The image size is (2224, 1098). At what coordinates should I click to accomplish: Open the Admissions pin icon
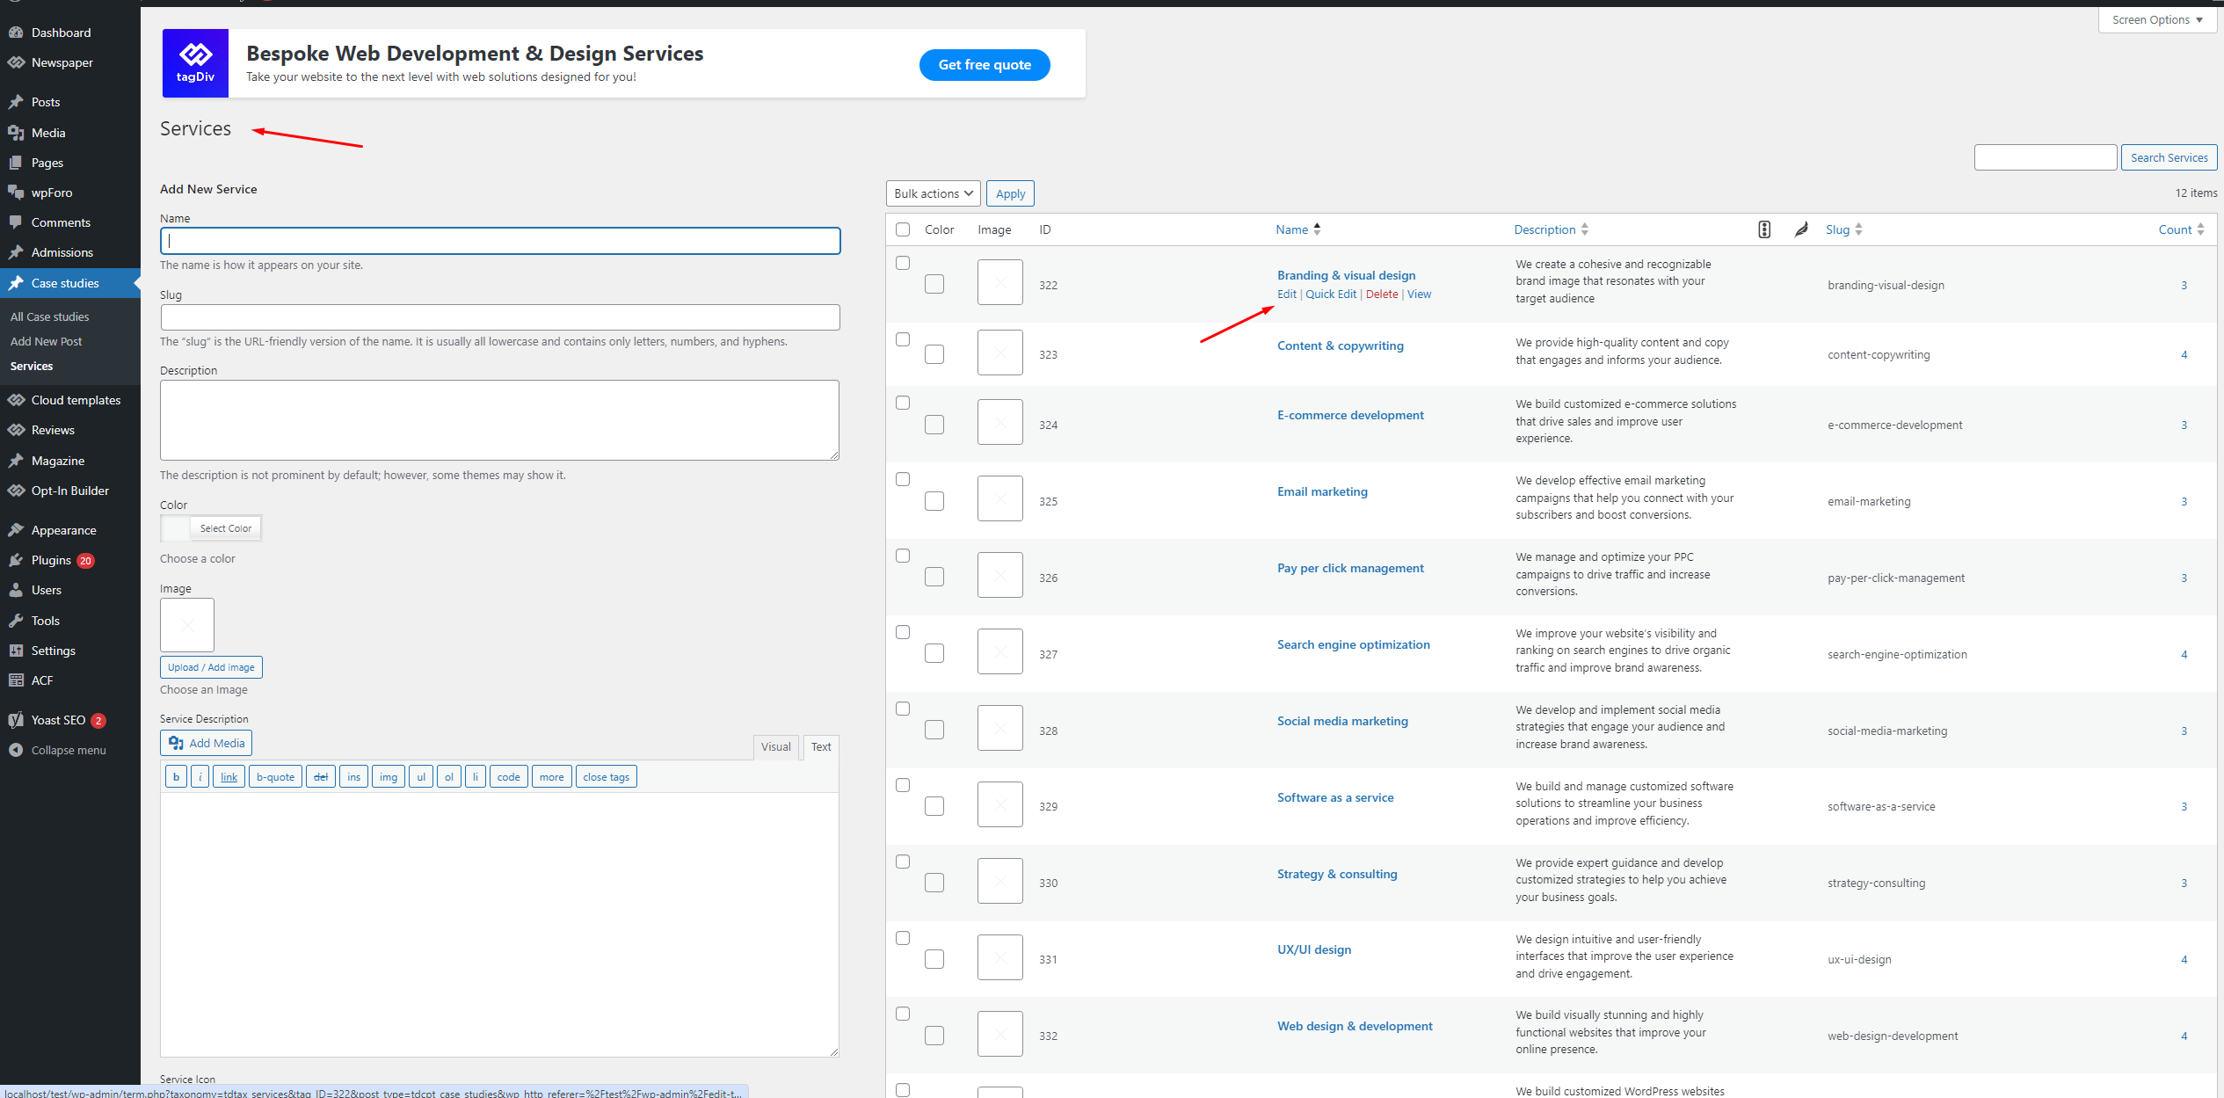click(16, 252)
